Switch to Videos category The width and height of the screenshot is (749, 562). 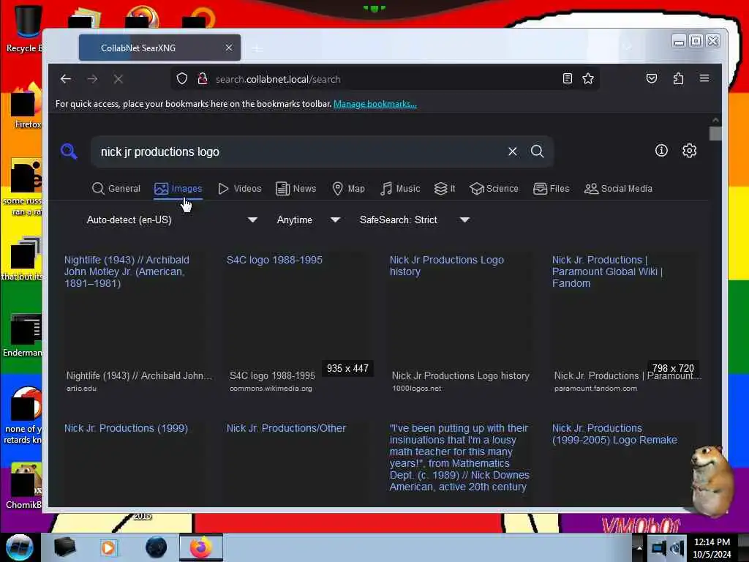pos(239,189)
